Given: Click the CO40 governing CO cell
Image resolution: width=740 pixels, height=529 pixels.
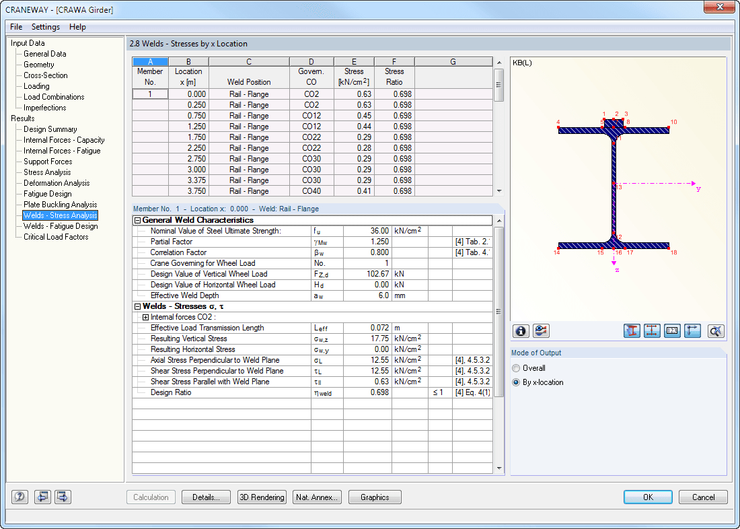Looking at the screenshot, I should pos(311,191).
